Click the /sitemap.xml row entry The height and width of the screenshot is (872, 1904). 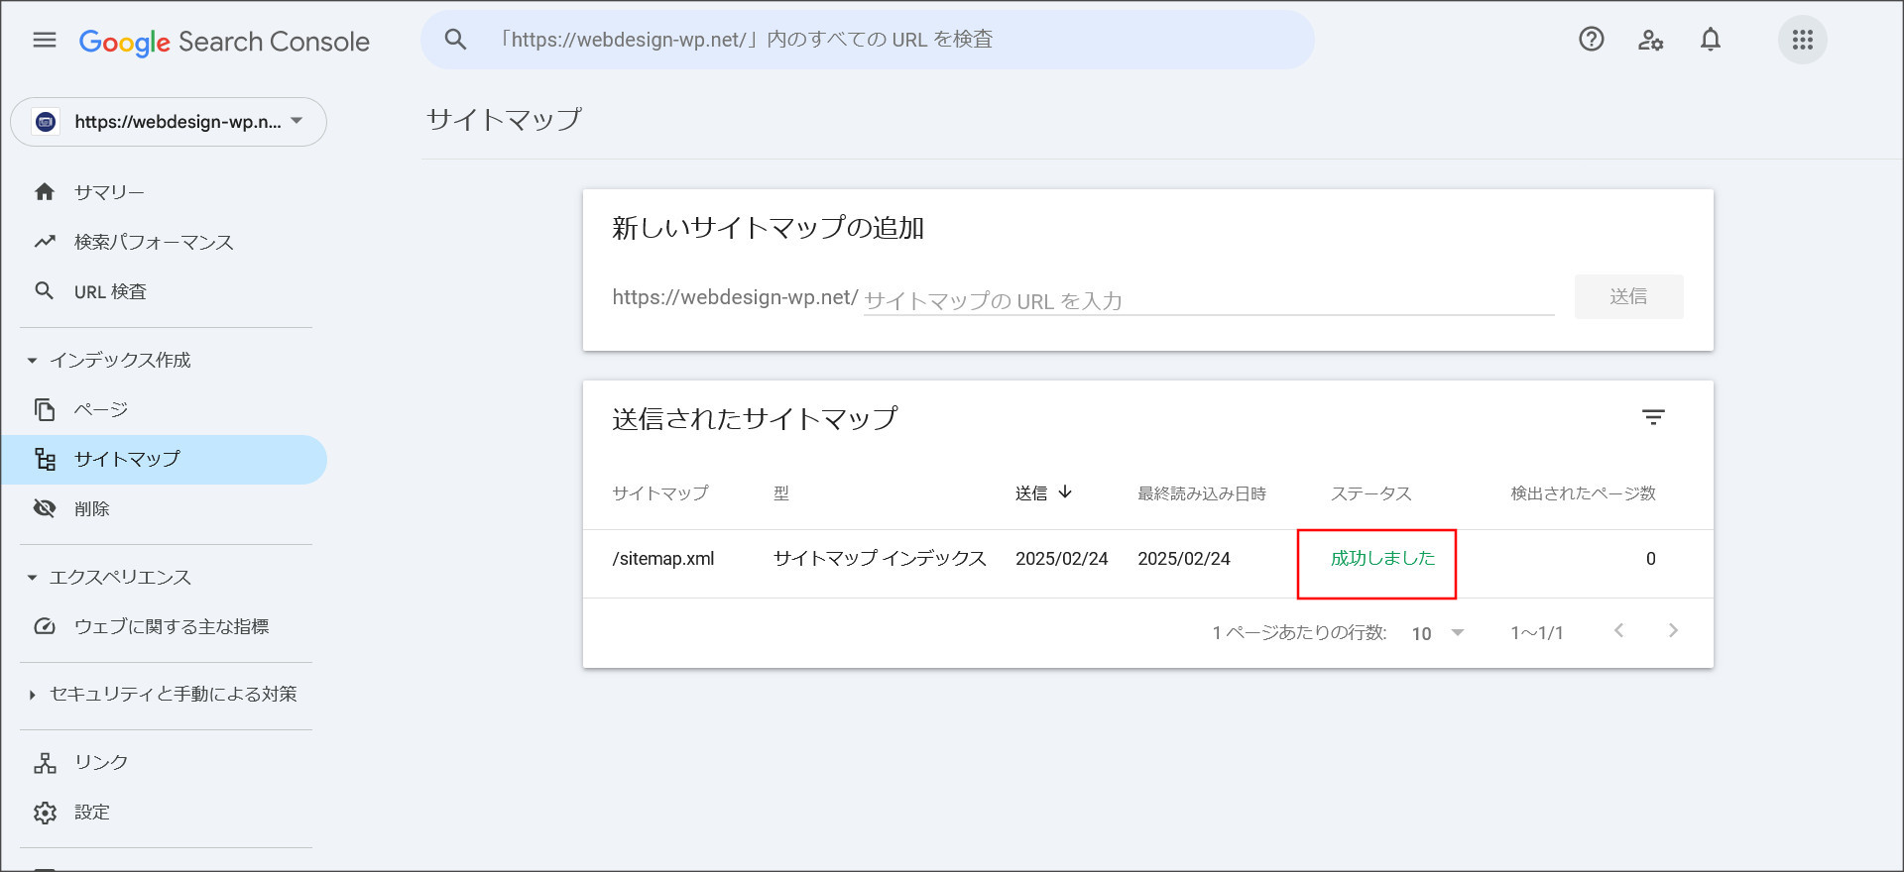point(663,559)
